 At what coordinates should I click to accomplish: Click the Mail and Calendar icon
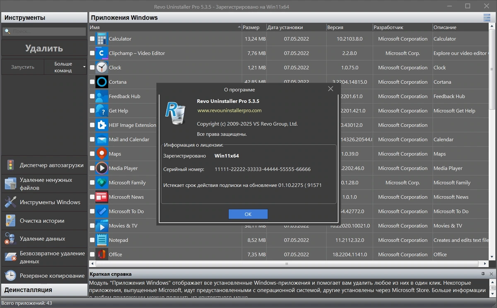click(x=101, y=139)
